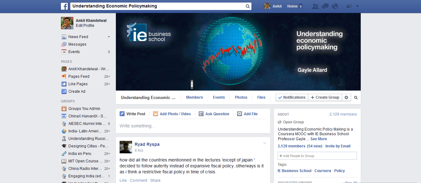Image resolution: width=421 pixels, height=183 pixels.
Task: Open Ryad Ryspa name link
Action: pos(147,144)
